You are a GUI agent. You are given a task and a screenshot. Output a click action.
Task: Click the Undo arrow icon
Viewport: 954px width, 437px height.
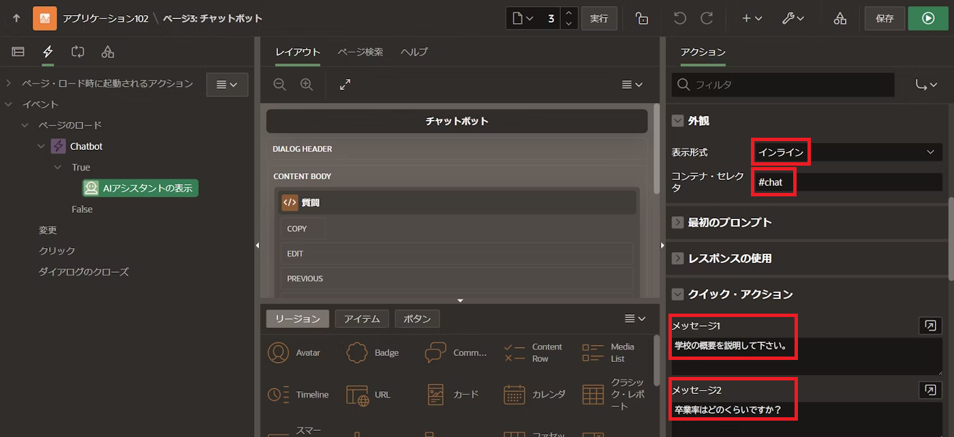679,18
